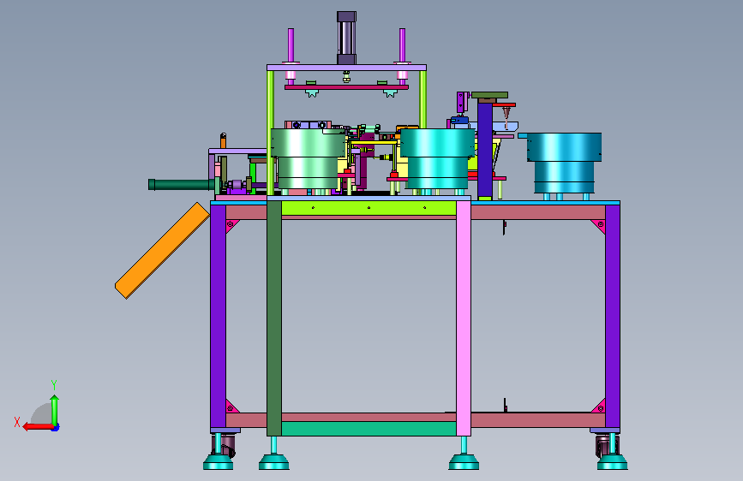Select the dark green horizontal cylinder on left

(x=181, y=185)
